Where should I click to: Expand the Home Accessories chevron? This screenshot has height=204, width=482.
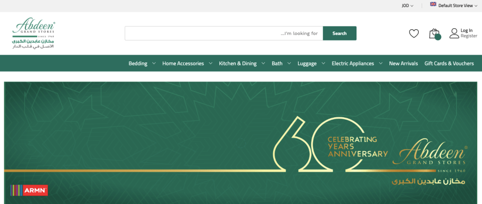[x=210, y=64]
